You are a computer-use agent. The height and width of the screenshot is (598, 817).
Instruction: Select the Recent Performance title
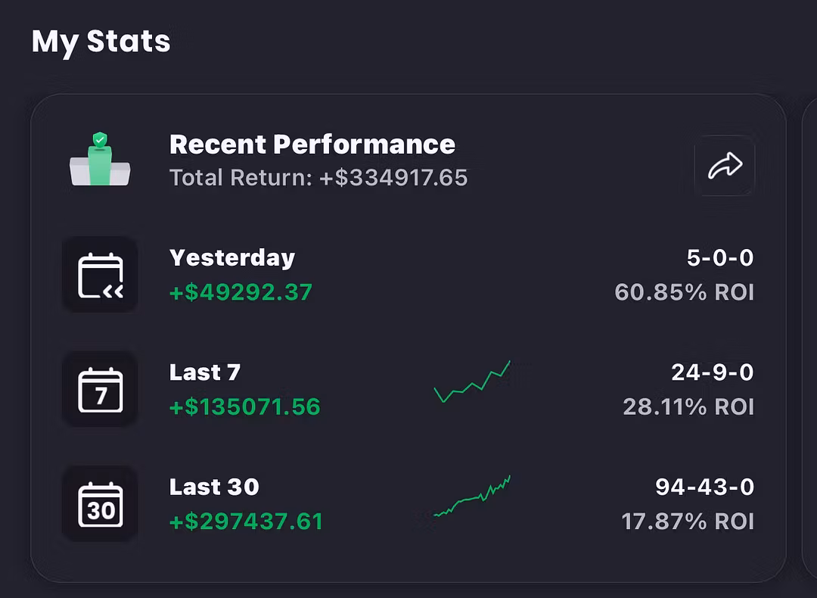312,144
